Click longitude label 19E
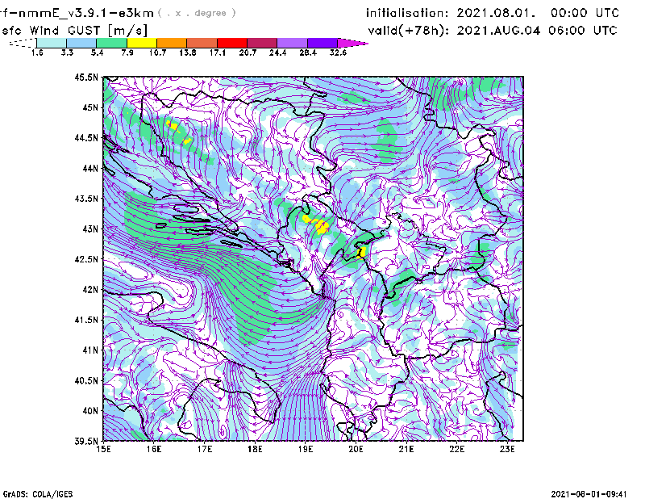The image size is (645, 499). [x=306, y=449]
